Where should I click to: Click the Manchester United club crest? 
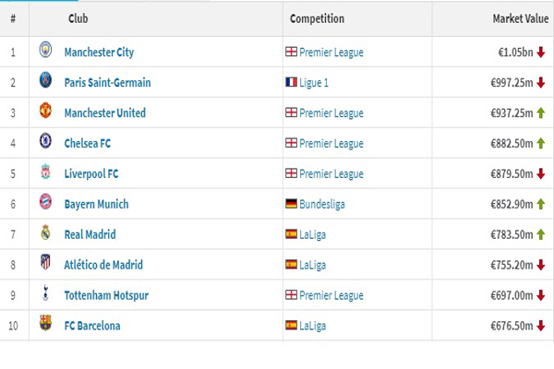(x=45, y=113)
